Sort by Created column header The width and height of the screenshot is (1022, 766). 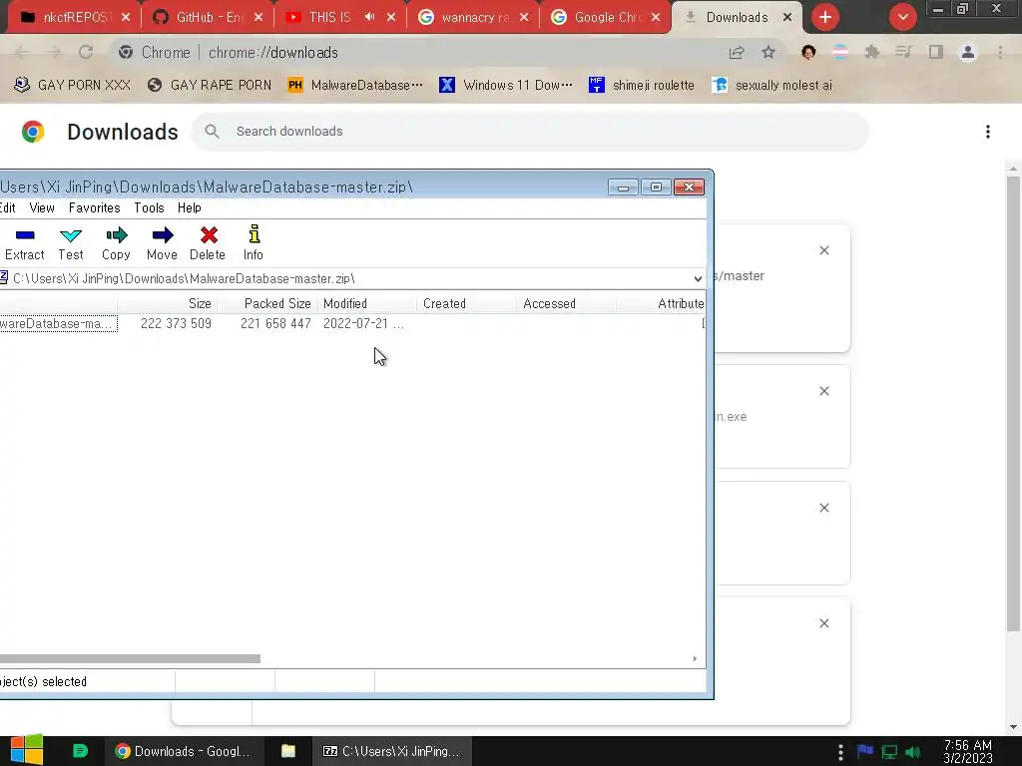(467, 303)
